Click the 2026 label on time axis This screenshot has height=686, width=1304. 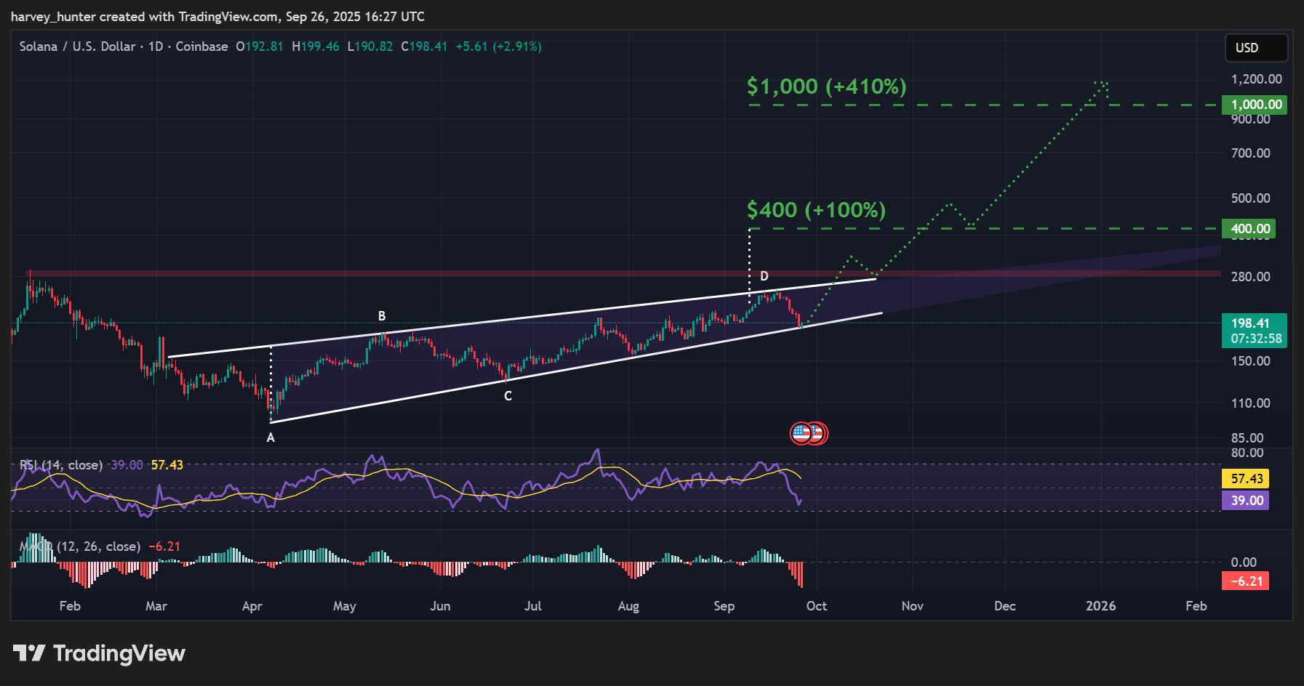click(x=1100, y=606)
